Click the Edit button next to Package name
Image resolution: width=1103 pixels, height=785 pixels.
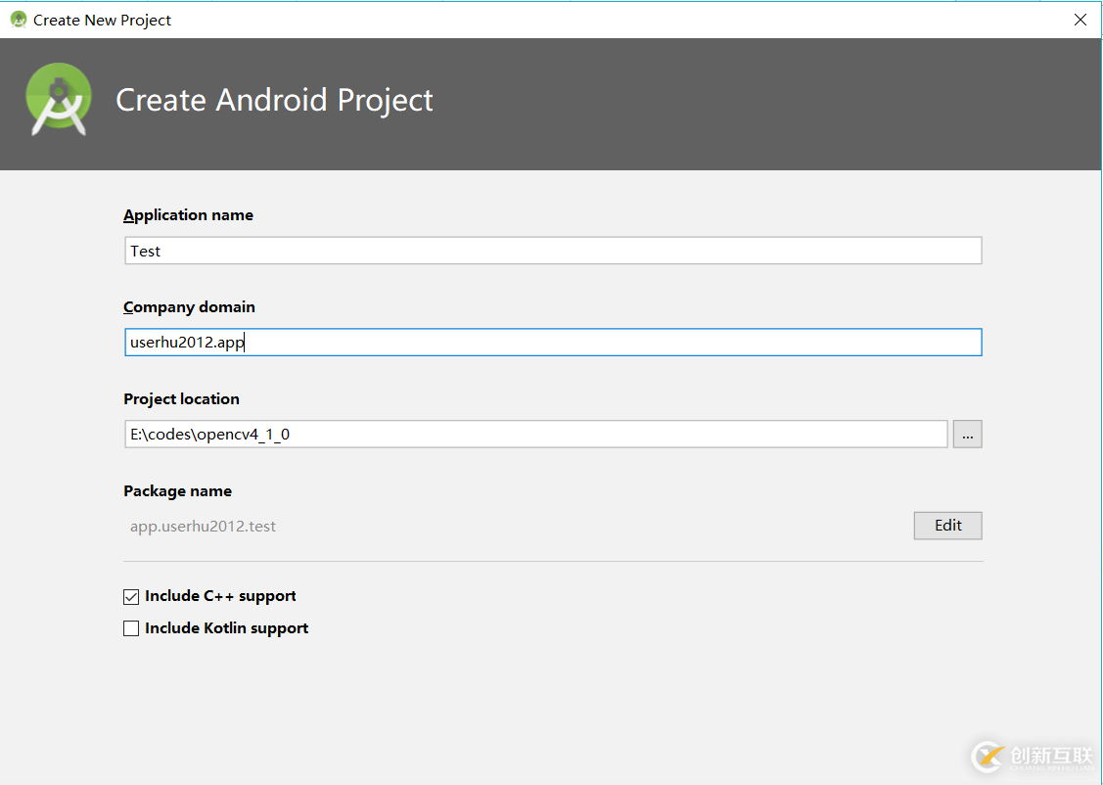(x=946, y=525)
